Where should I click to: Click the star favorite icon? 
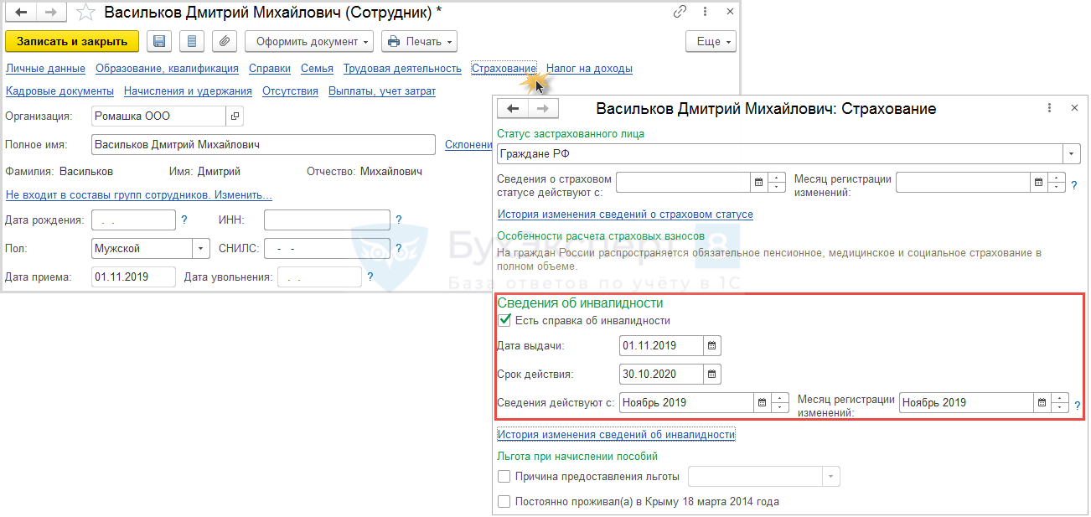click(x=85, y=12)
